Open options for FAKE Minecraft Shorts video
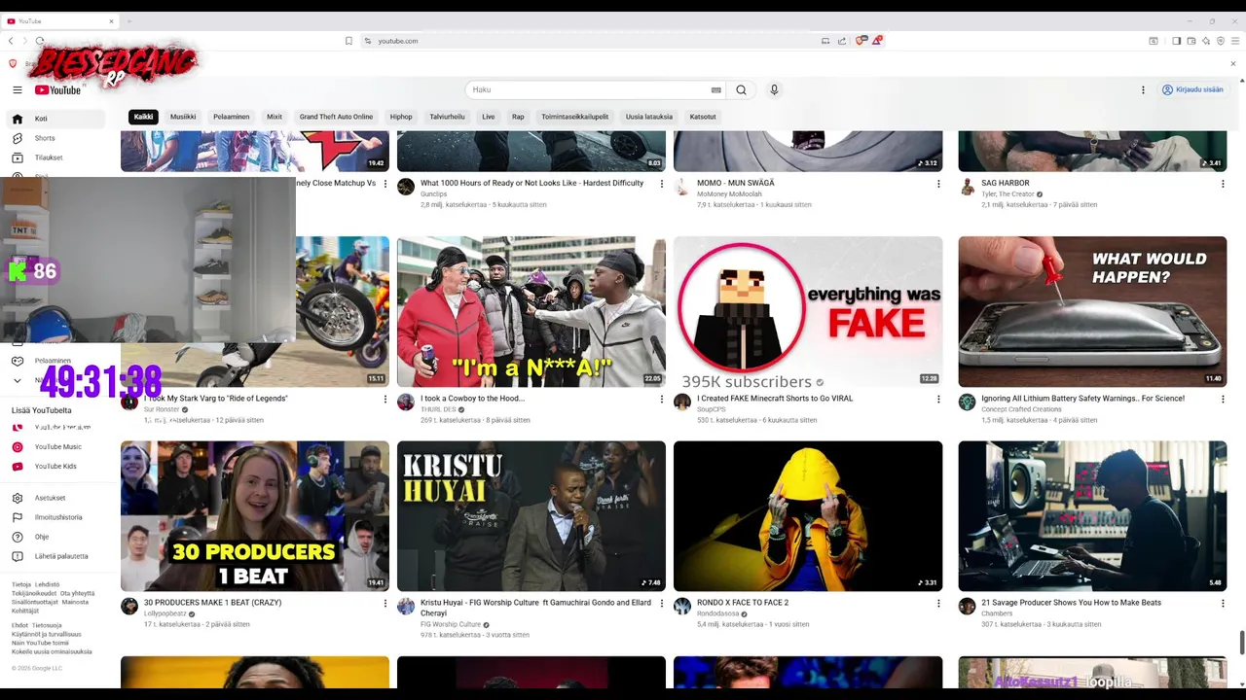Viewport: 1246px width, 700px height. [x=938, y=399]
